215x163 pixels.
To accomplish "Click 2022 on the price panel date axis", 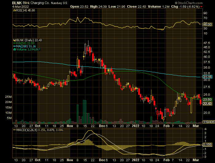I will click(x=135, y=126).
